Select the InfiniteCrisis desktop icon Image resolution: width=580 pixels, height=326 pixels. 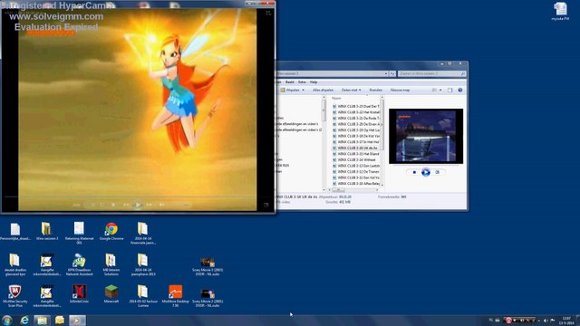79,294
